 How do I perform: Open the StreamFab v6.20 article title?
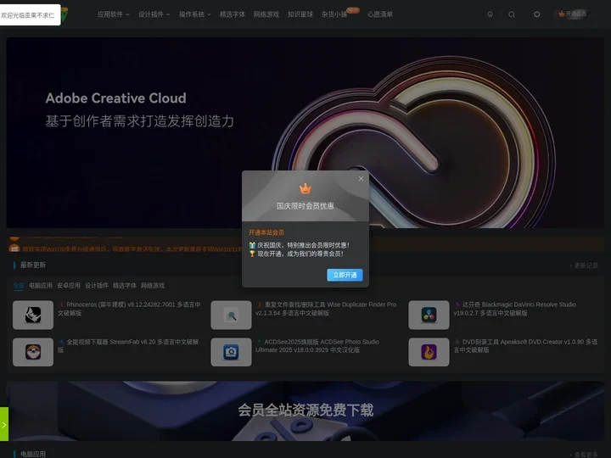128,345
